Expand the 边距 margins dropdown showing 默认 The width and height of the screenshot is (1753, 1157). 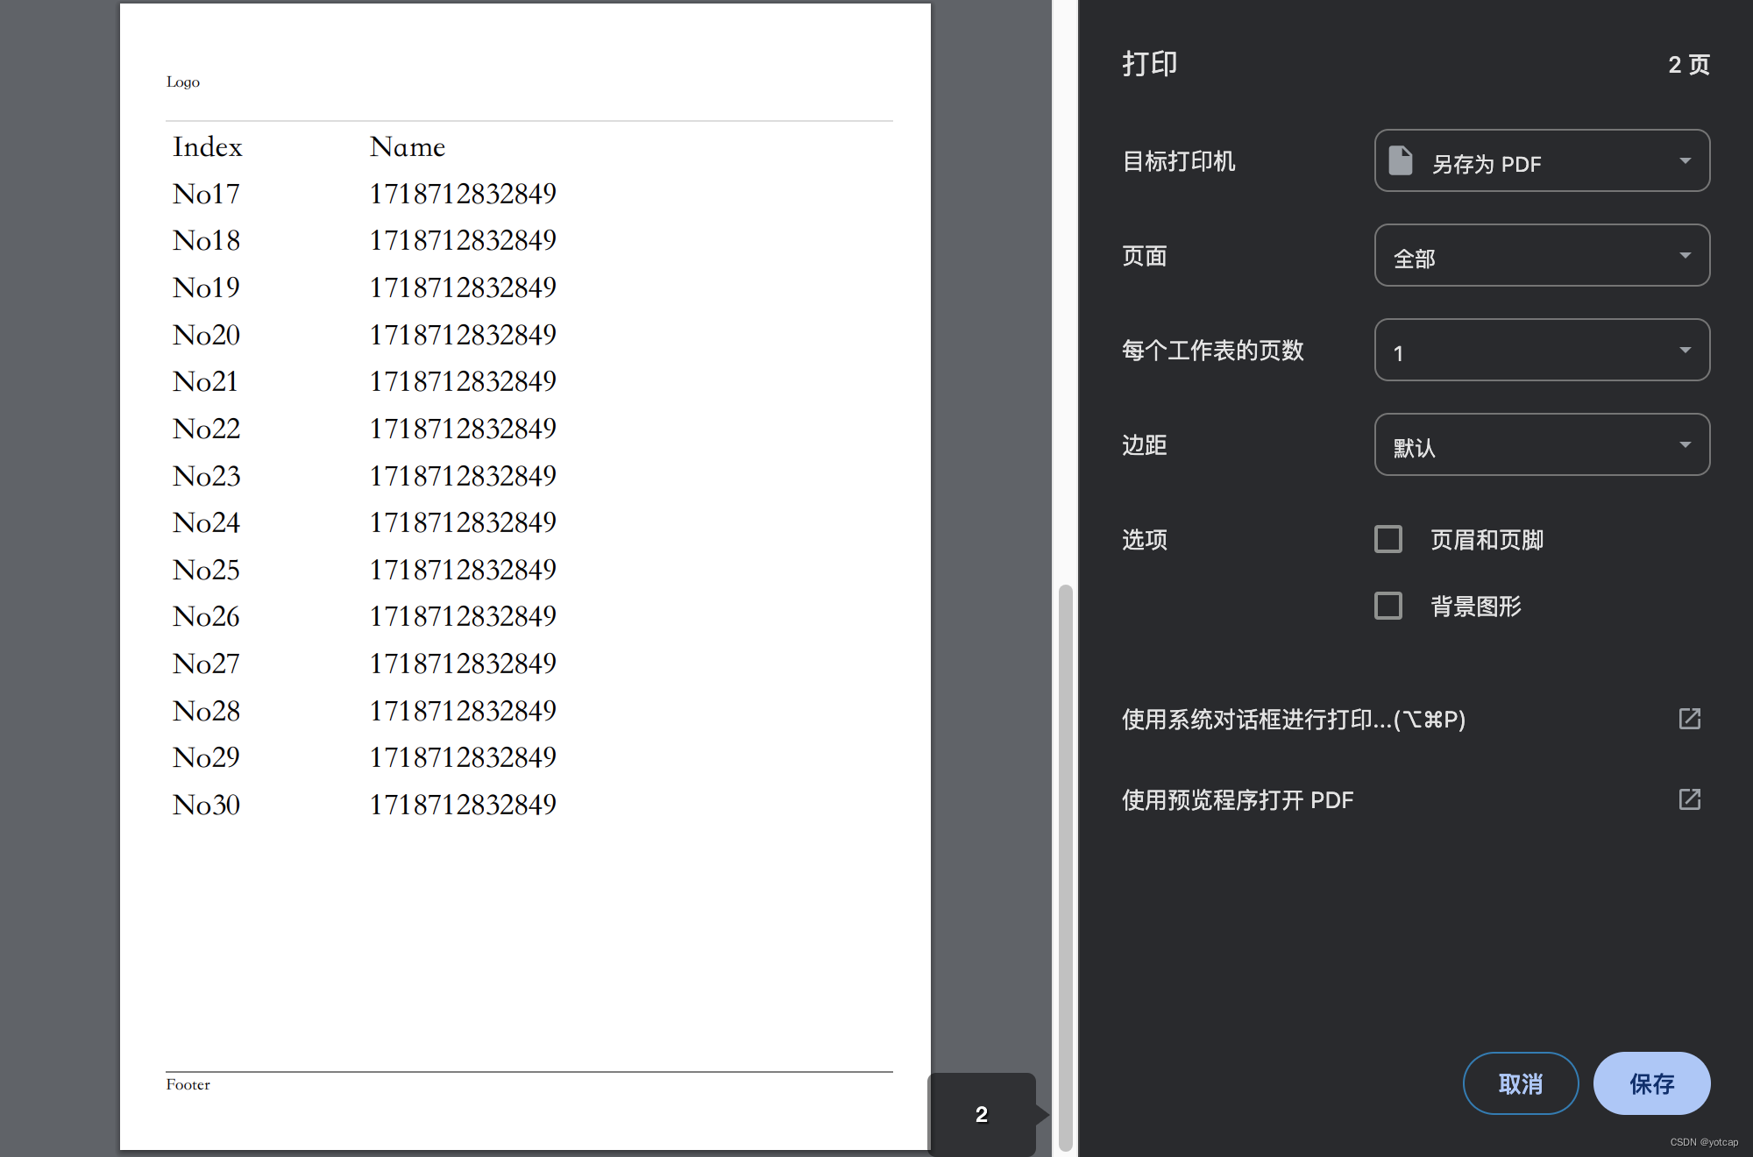(x=1541, y=445)
